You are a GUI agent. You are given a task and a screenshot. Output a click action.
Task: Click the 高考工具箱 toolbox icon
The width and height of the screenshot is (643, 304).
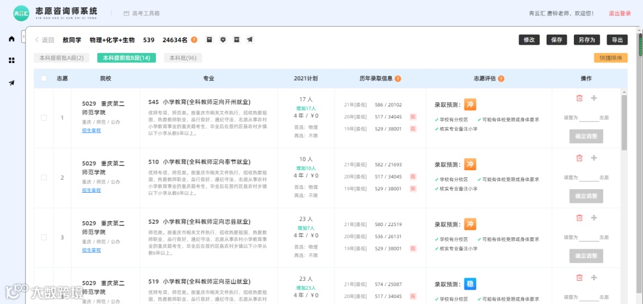[127, 14]
